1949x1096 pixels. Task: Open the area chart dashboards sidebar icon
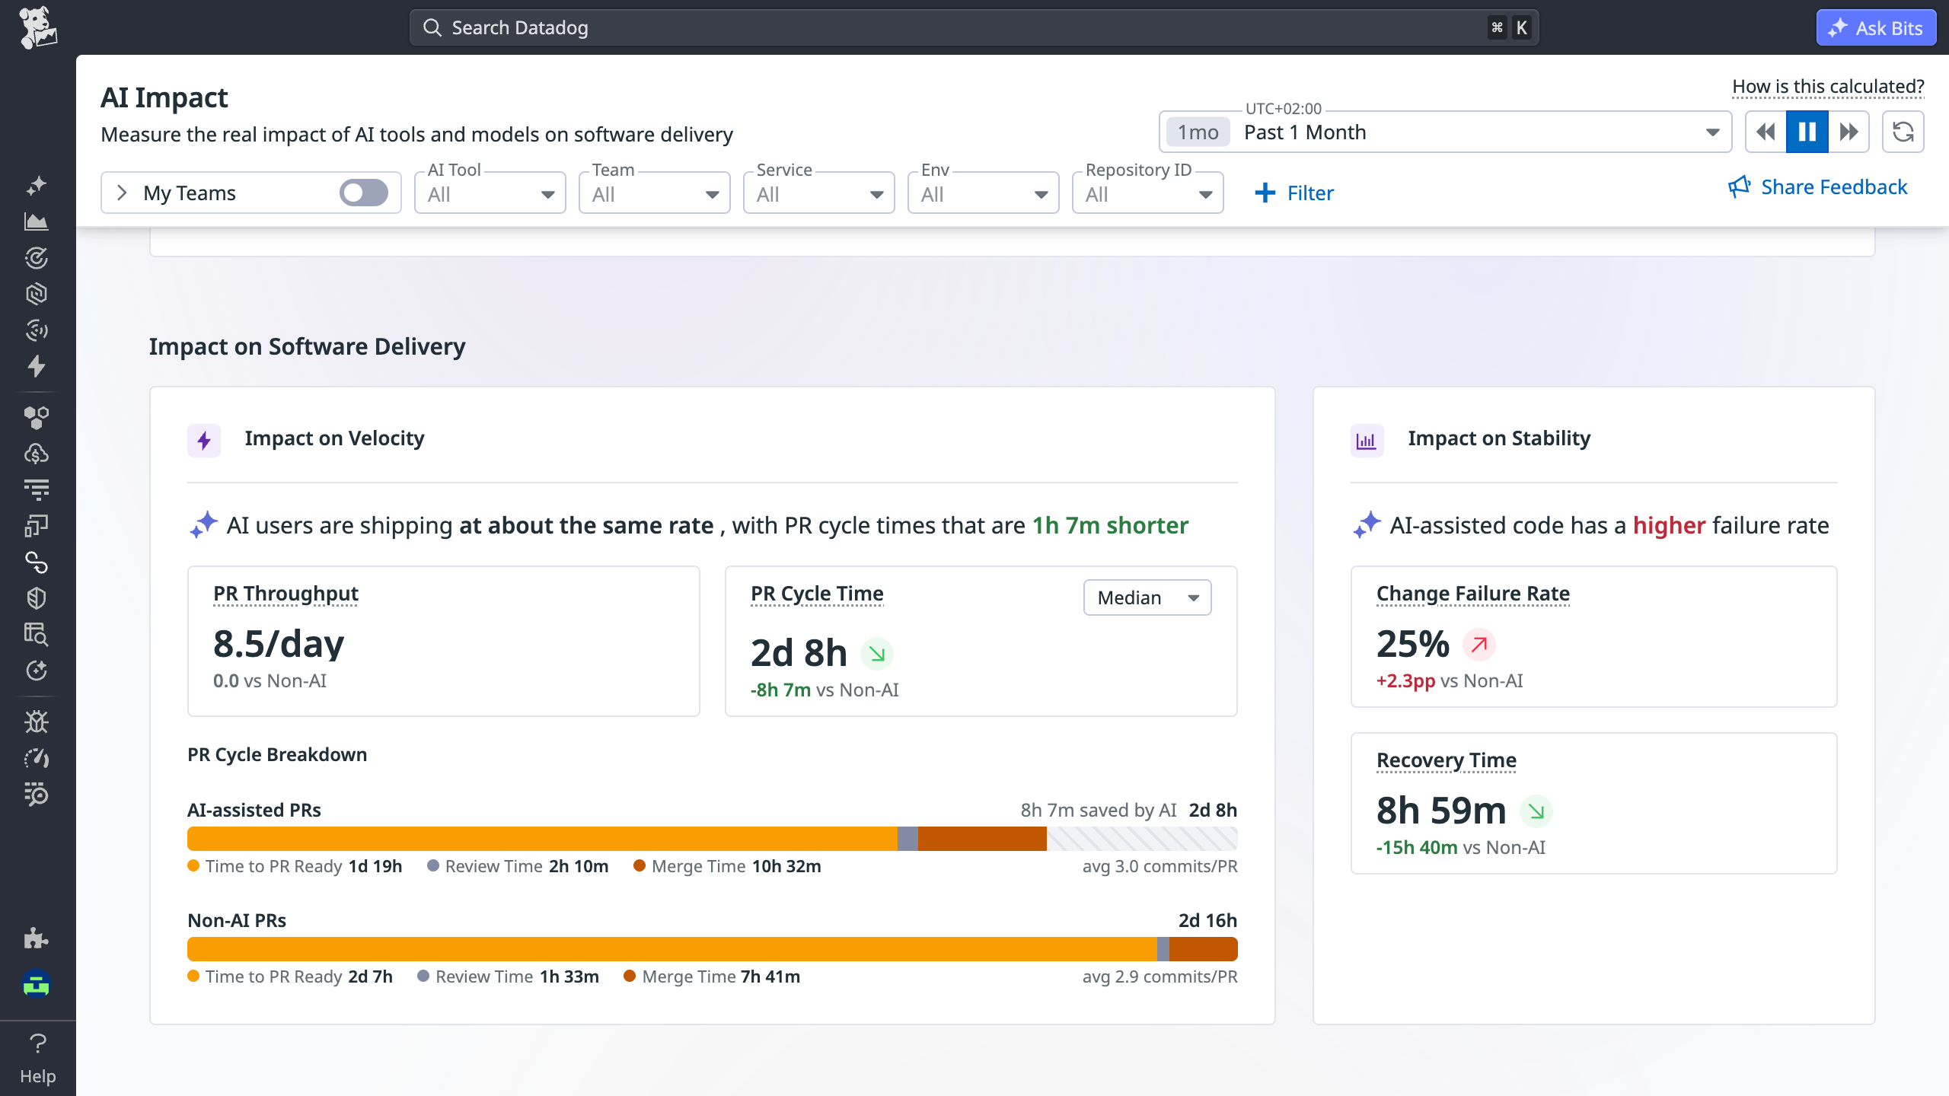[37, 221]
